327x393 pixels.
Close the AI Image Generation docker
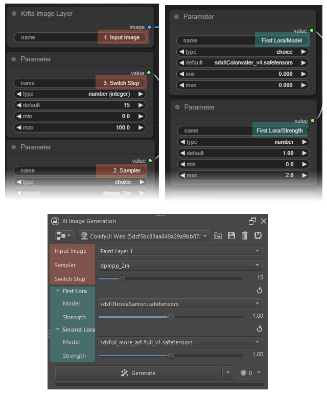[x=264, y=221]
